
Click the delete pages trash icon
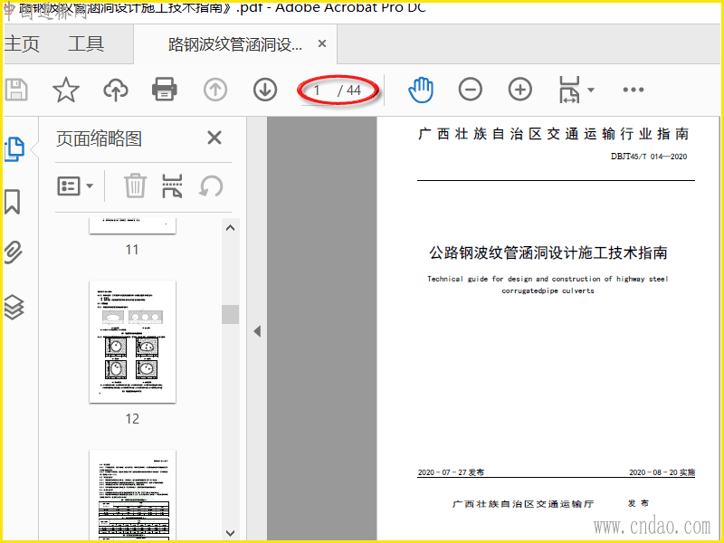pos(135,186)
